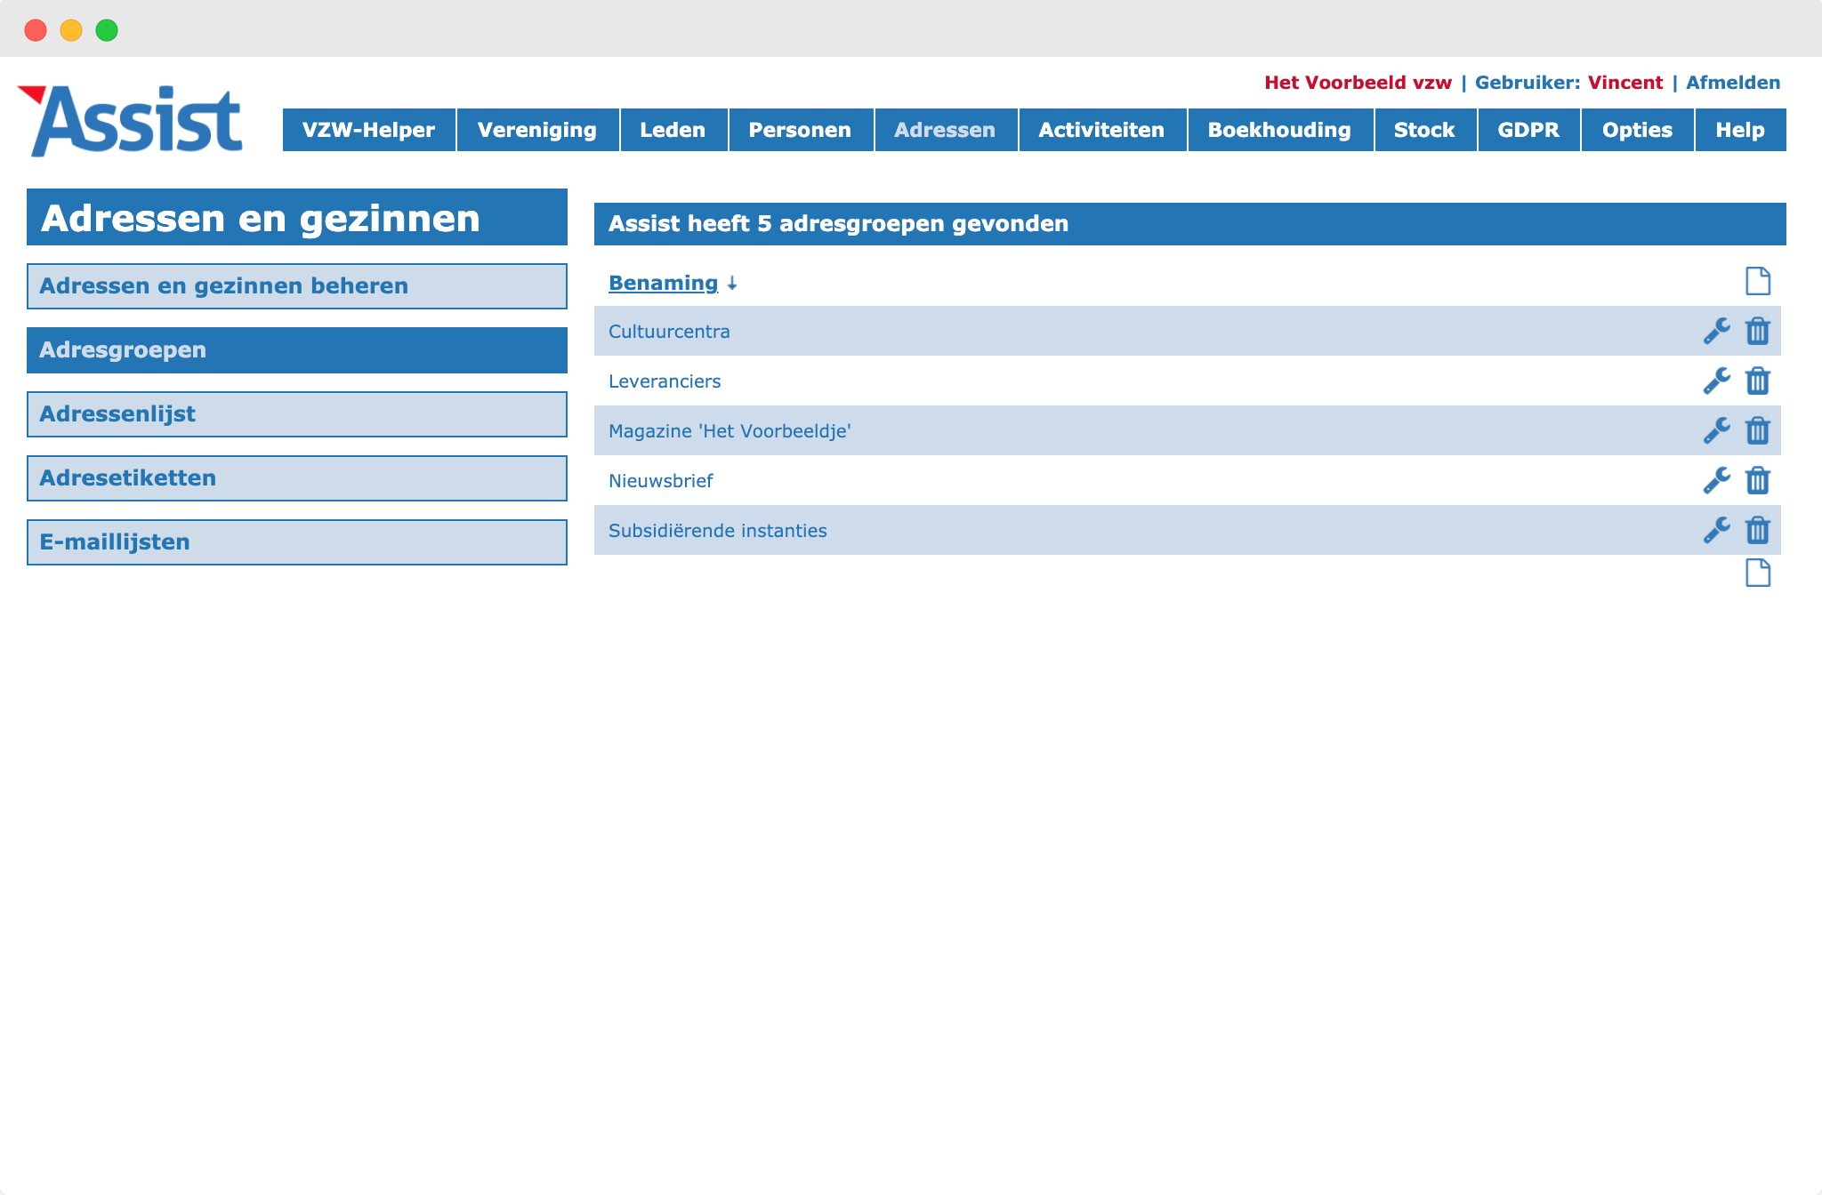Delete Subsidiërende instanties with trash icon
Viewport: 1822px width, 1195px height.
point(1757,530)
